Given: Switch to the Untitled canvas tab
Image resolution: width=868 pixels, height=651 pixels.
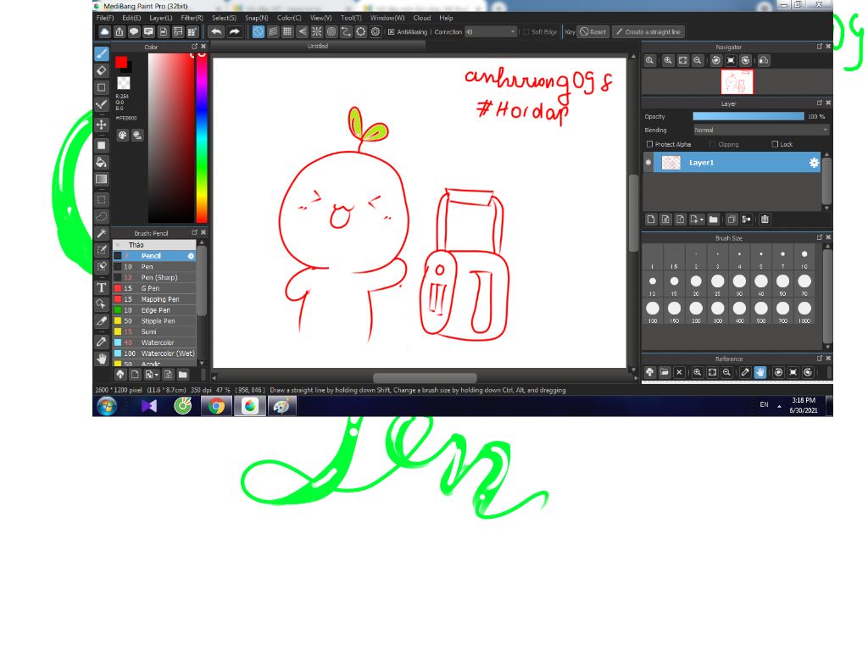Looking at the screenshot, I should (x=318, y=47).
